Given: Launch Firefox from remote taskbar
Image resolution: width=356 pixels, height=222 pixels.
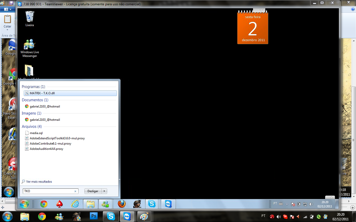Looking at the screenshot, I should click(x=122, y=204).
